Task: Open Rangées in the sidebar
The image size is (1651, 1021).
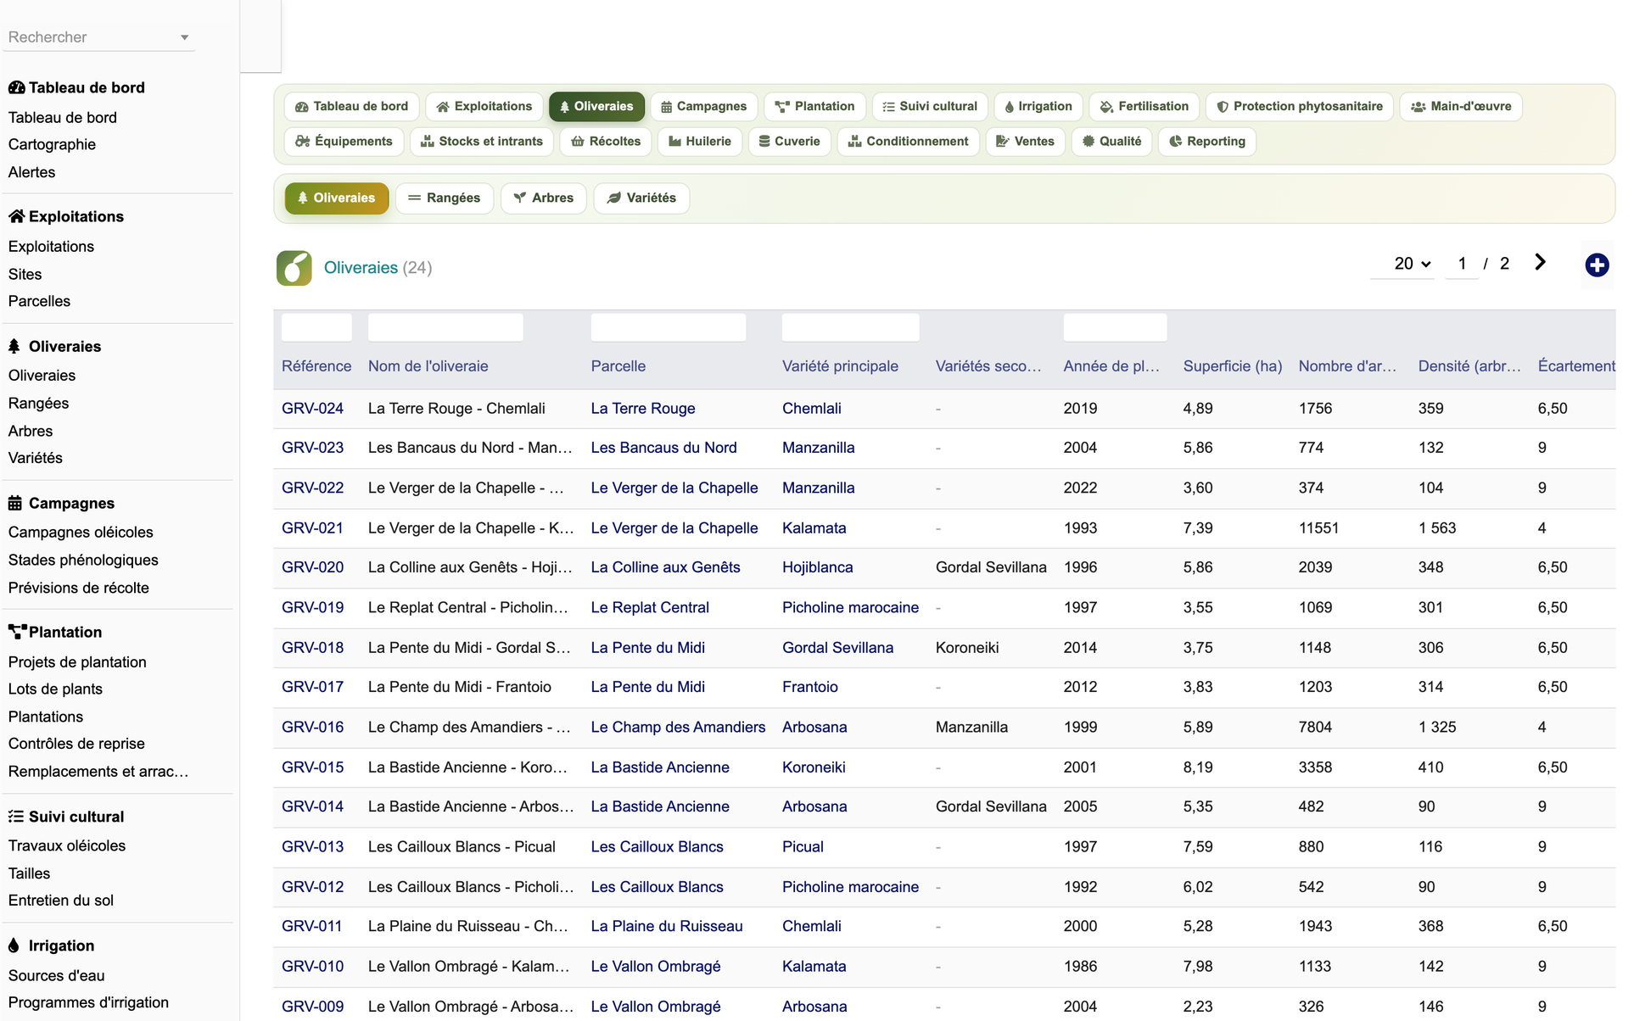Action: 38,404
